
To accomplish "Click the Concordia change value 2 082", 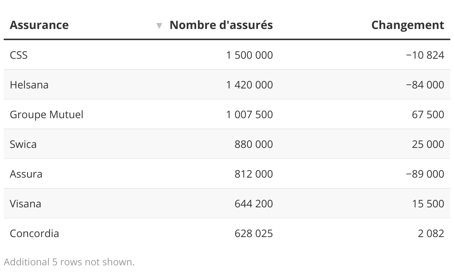I will tap(431, 233).
